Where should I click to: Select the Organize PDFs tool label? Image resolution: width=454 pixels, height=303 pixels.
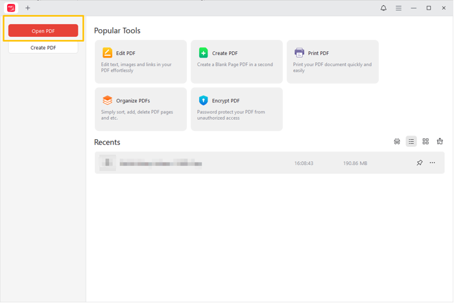pos(133,100)
